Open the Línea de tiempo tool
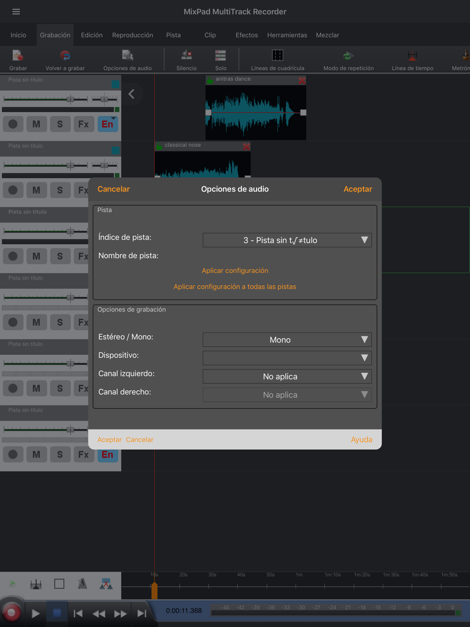 [x=412, y=56]
